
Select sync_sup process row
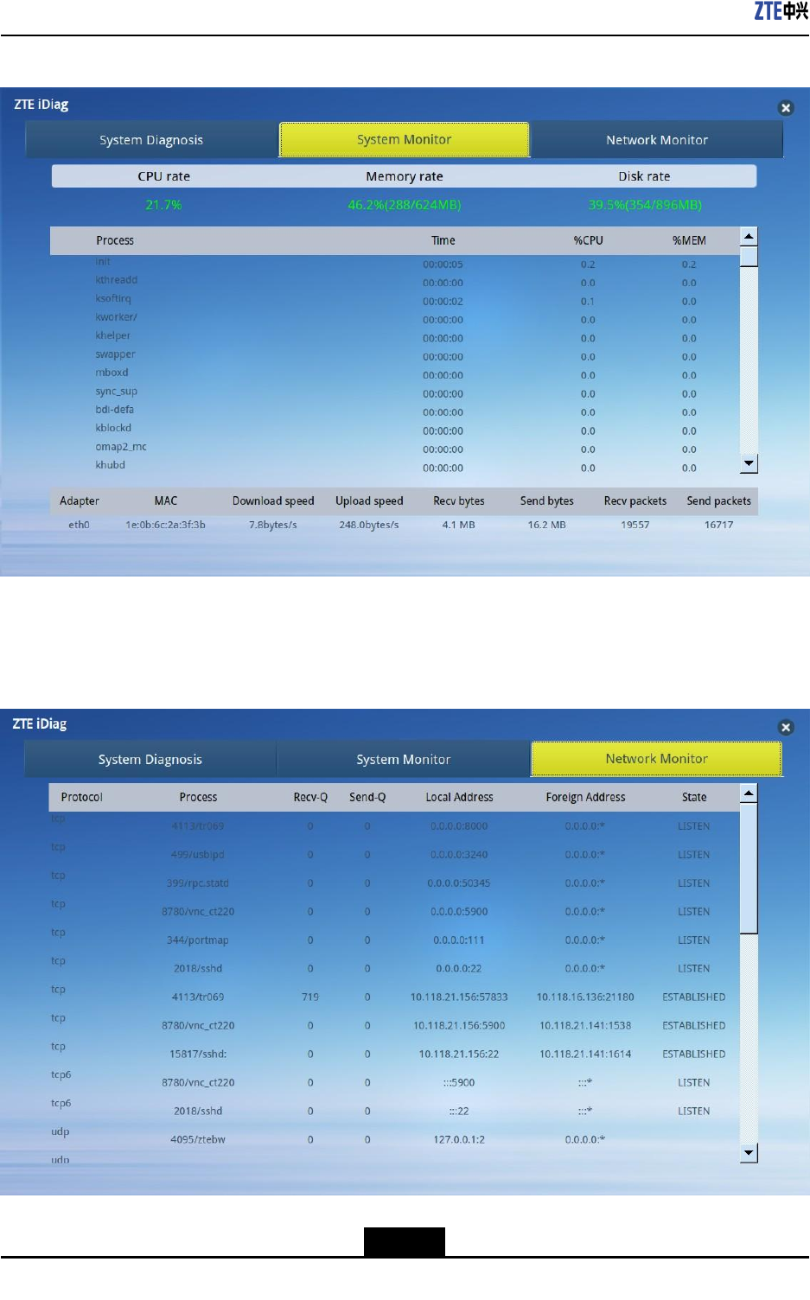tap(395, 393)
